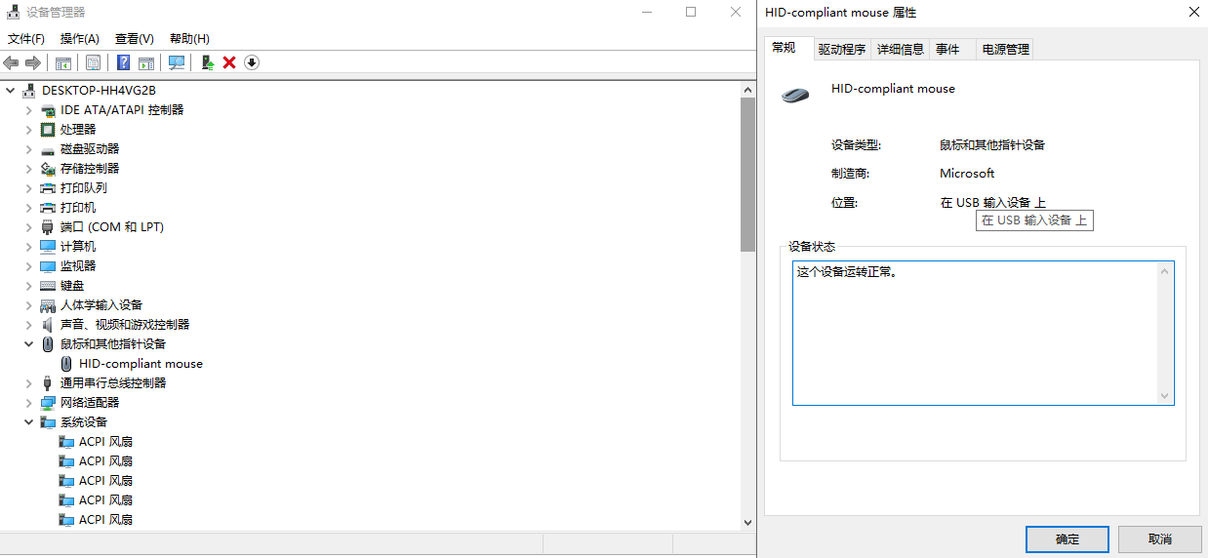Collapse the 鼠标和其他指针设备 node

(29, 344)
